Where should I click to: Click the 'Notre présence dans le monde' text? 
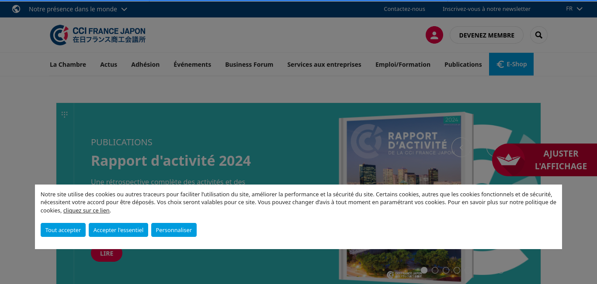73,9
